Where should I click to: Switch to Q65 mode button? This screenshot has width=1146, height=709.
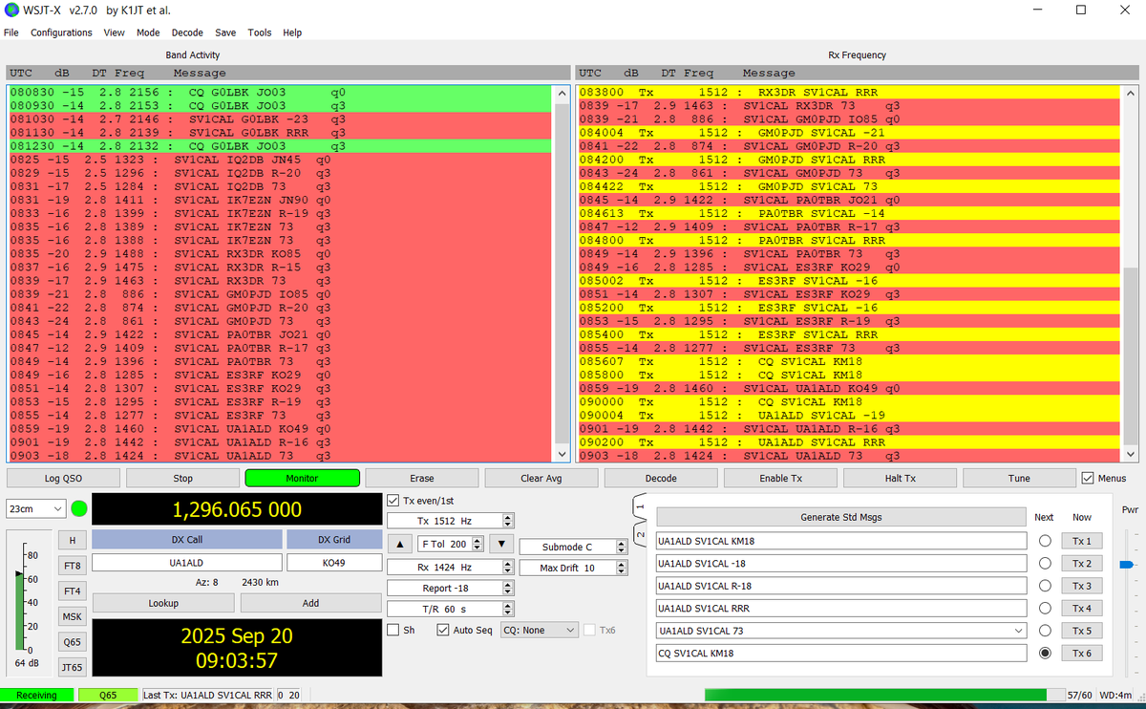coord(73,642)
